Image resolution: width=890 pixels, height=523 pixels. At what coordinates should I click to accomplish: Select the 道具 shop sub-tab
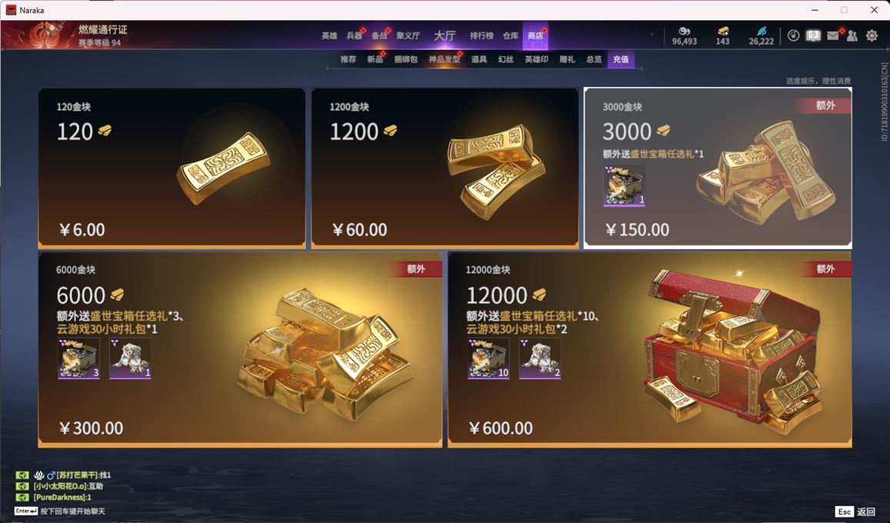click(x=478, y=59)
